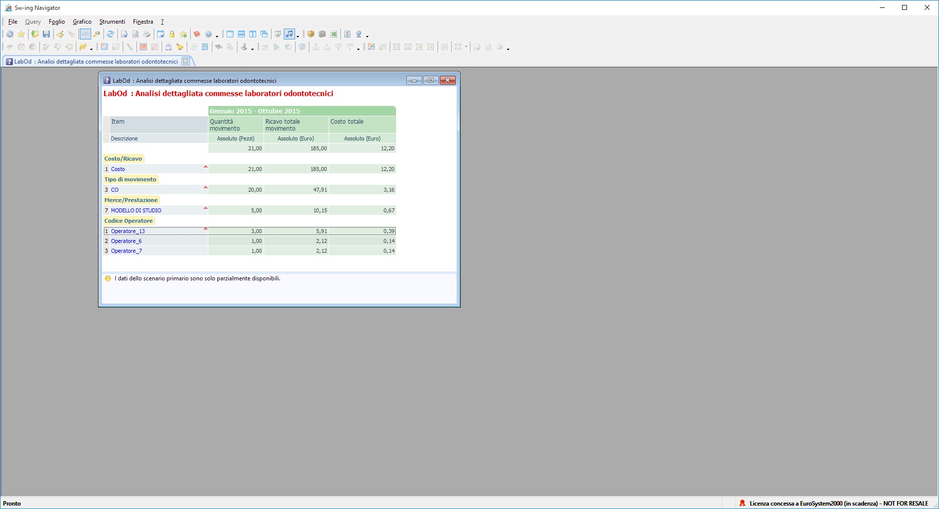Click the Operatore_7 link
This screenshot has width=939, height=509.
[x=126, y=251]
